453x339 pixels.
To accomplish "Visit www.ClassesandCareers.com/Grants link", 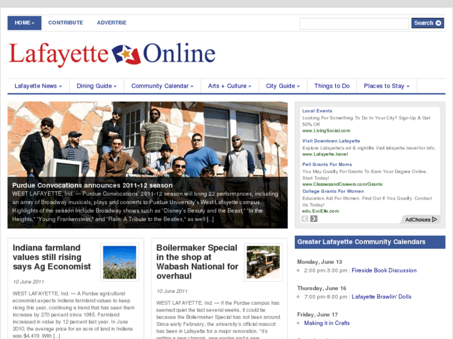I will (x=342, y=184).
